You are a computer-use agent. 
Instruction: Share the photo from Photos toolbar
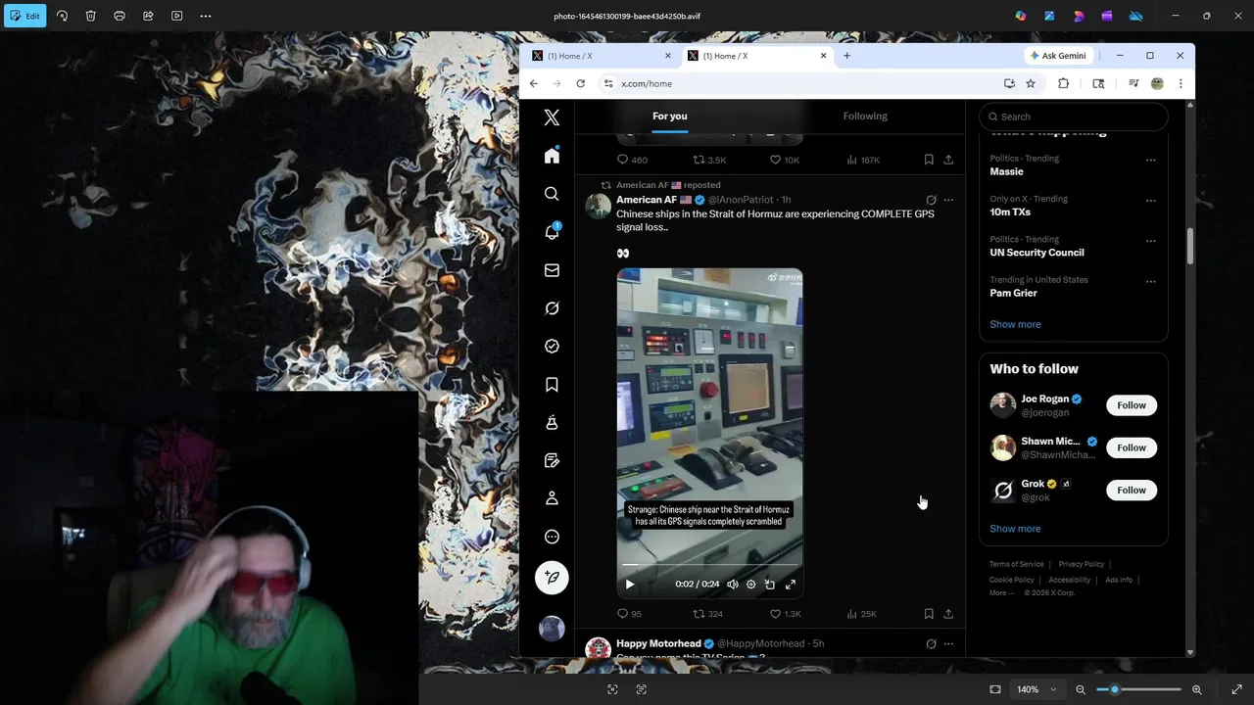[148, 16]
